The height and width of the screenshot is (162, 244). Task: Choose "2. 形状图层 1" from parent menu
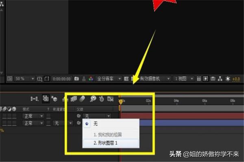pyautogui.click(x=106, y=143)
